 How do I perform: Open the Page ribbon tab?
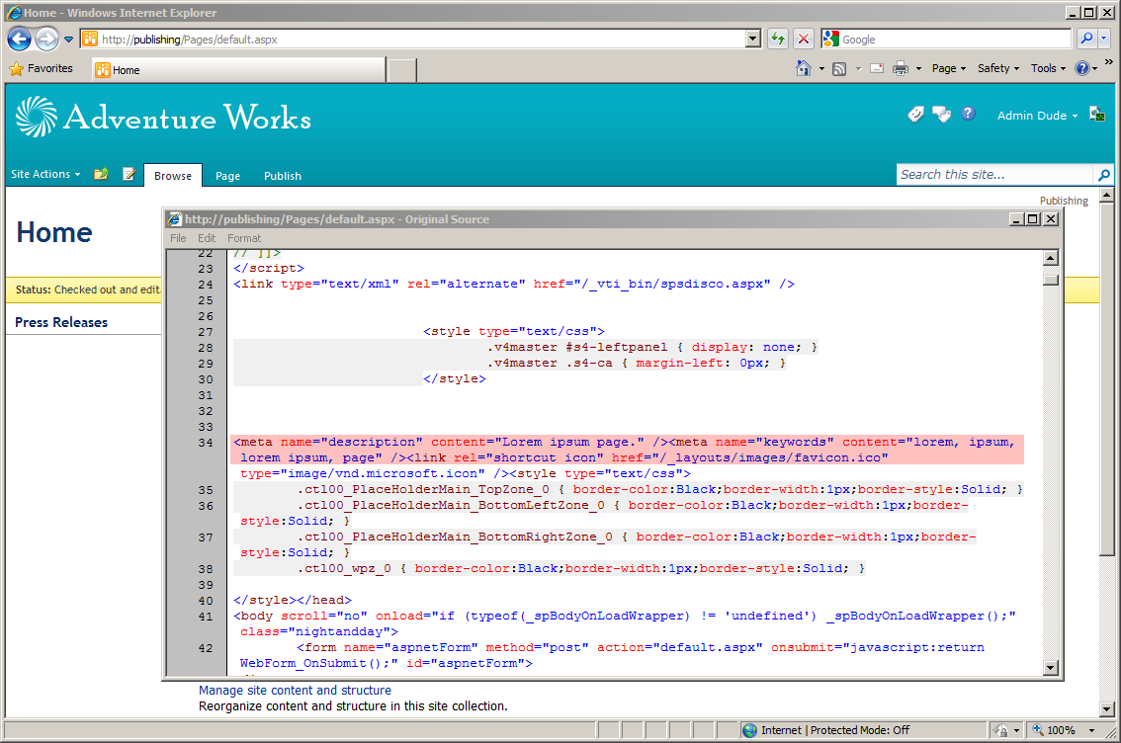(227, 176)
